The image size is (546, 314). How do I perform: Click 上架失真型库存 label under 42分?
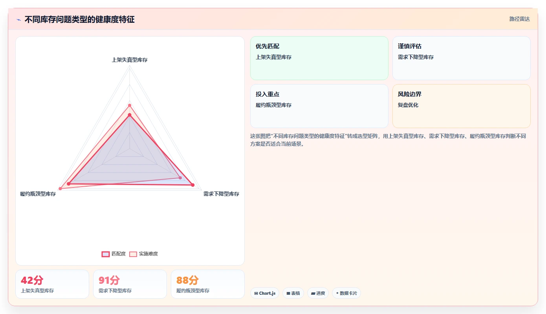[37, 291]
